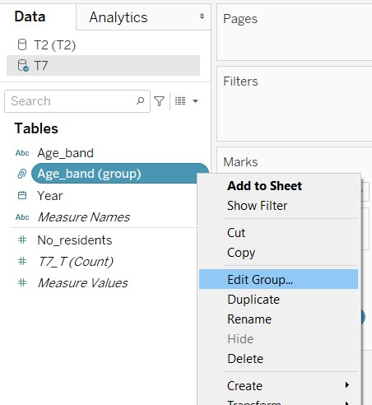Click the calendar icon beside Year

(22, 195)
